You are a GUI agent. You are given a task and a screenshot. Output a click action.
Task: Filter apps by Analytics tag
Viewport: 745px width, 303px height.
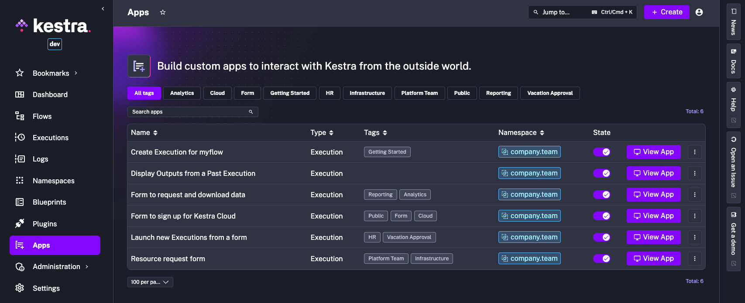tap(182, 93)
